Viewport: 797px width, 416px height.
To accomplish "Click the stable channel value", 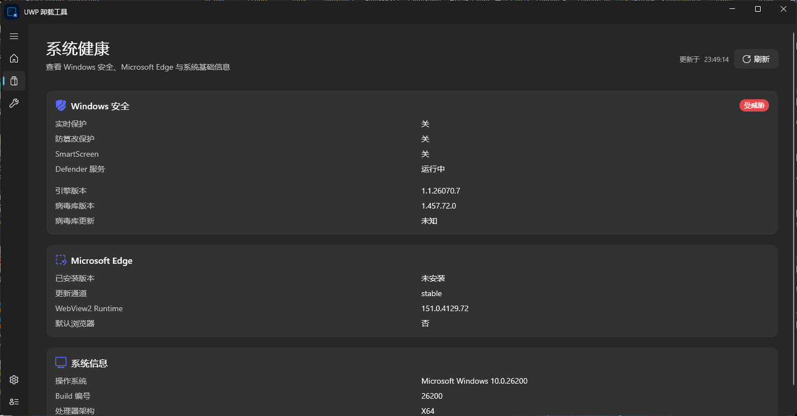I will (x=431, y=293).
